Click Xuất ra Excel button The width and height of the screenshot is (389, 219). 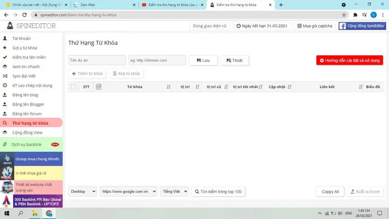(365, 192)
